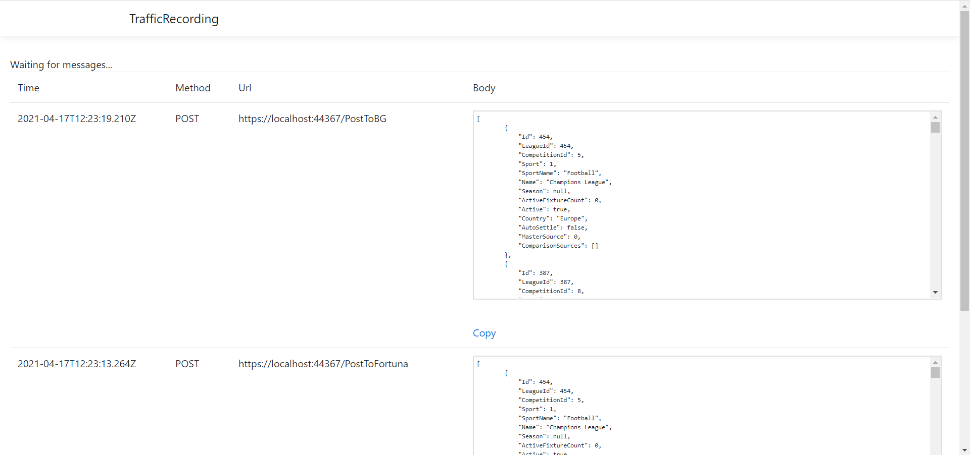Click the "AutoSettle": false line in first body
This screenshot has width=970, height=455.
click(x=553, y=227)
